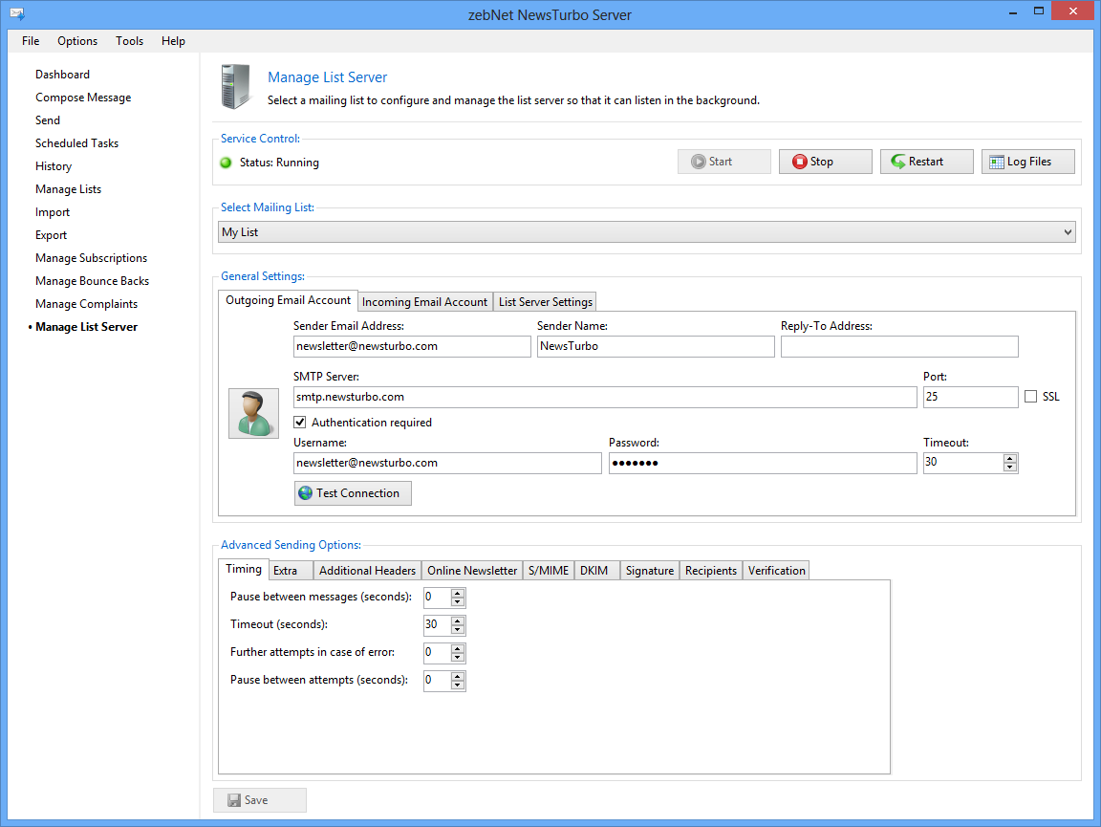The height and width of the screenshot is (827, 1101).
Task: Switch to Incoming Email Account tab
Action: (x=424, y=301)
